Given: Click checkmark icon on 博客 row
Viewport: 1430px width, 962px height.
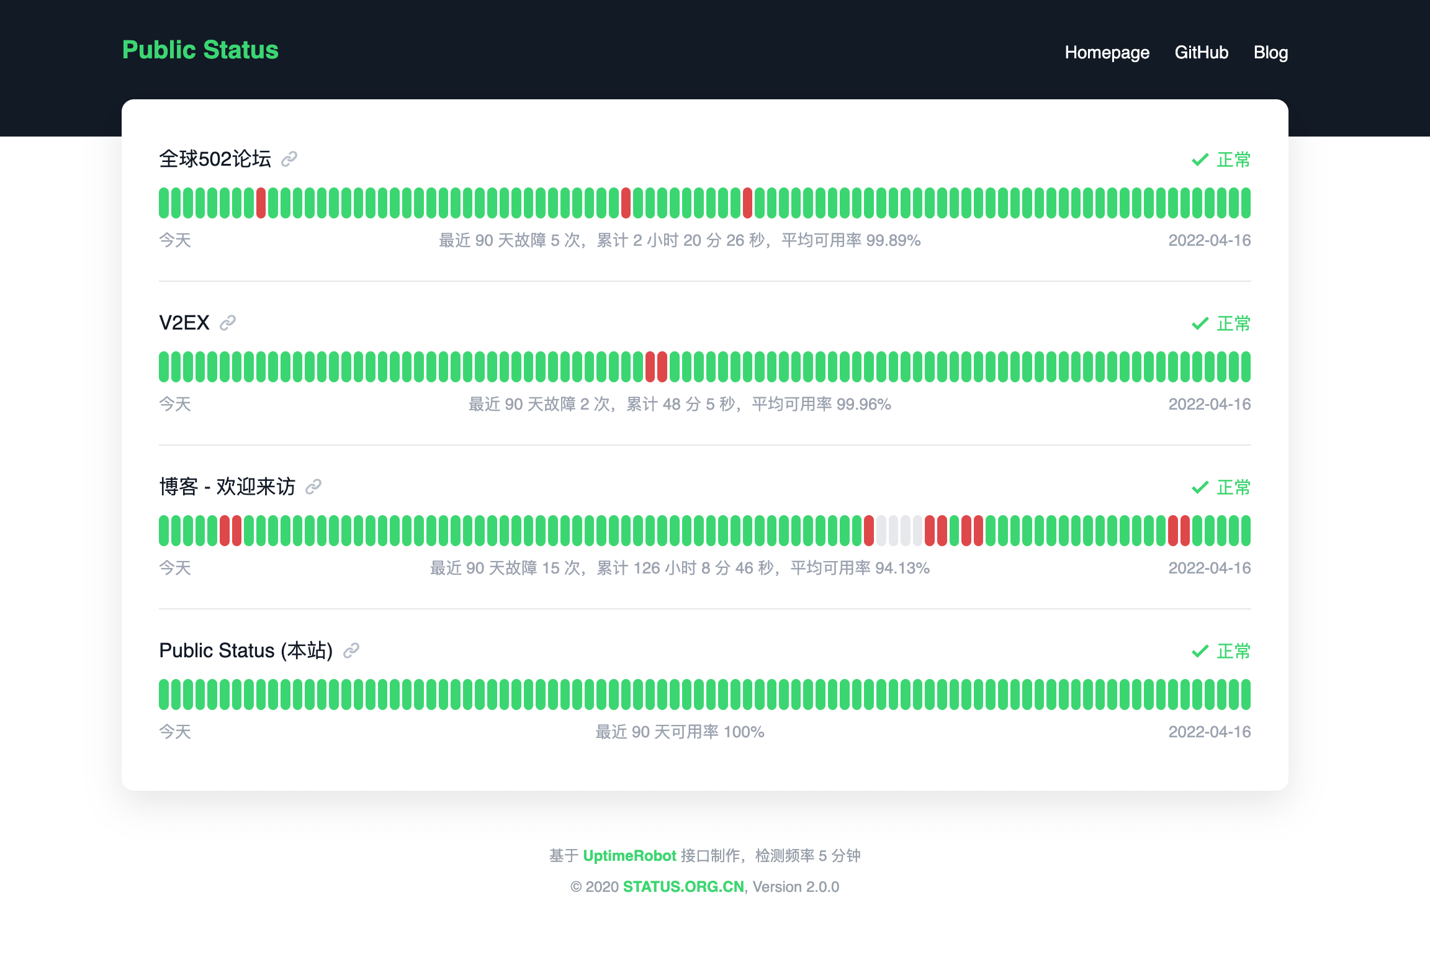Looking at the screenshot, I should [x=1200, y=488].
